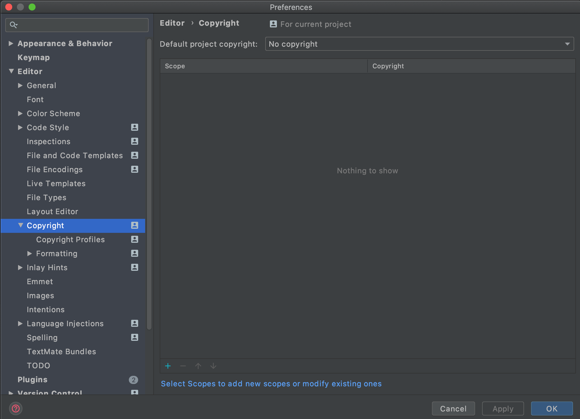
Task: Click the Cancel button
Action: pyautogui.click(x=453, y=408)
